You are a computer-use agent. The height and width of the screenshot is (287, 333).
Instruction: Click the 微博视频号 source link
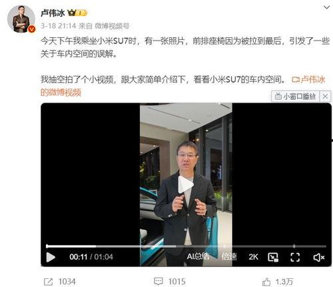112,26
